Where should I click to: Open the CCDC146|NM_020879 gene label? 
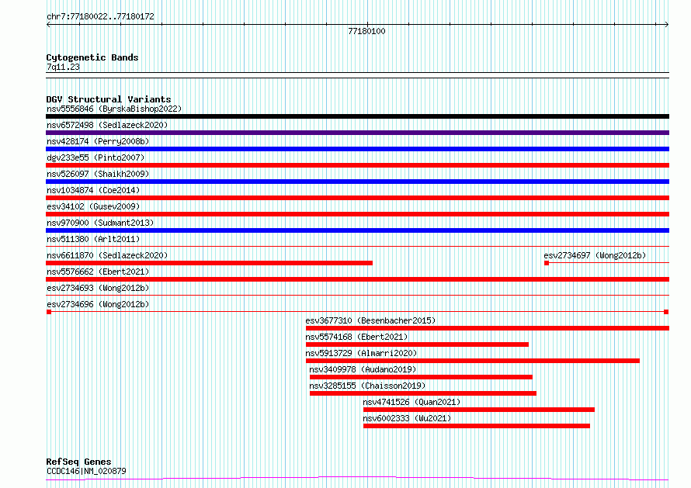coord(86,471)
